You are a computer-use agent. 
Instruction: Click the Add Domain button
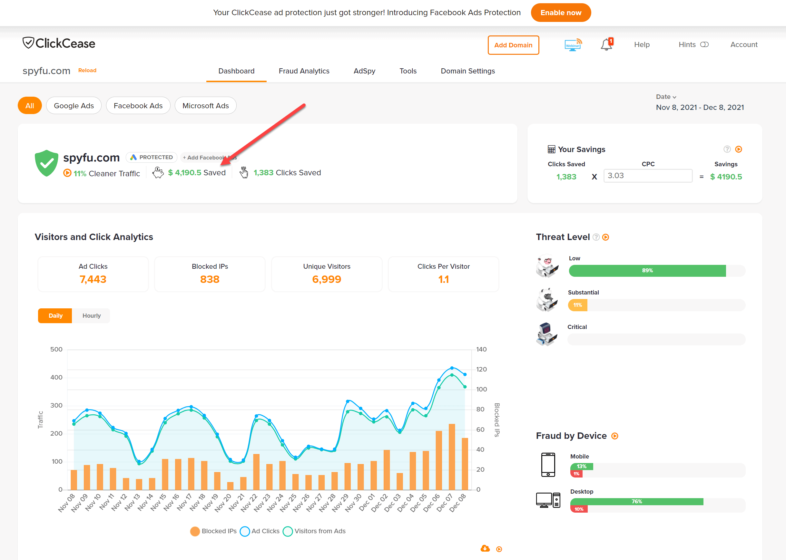point(514,45)
